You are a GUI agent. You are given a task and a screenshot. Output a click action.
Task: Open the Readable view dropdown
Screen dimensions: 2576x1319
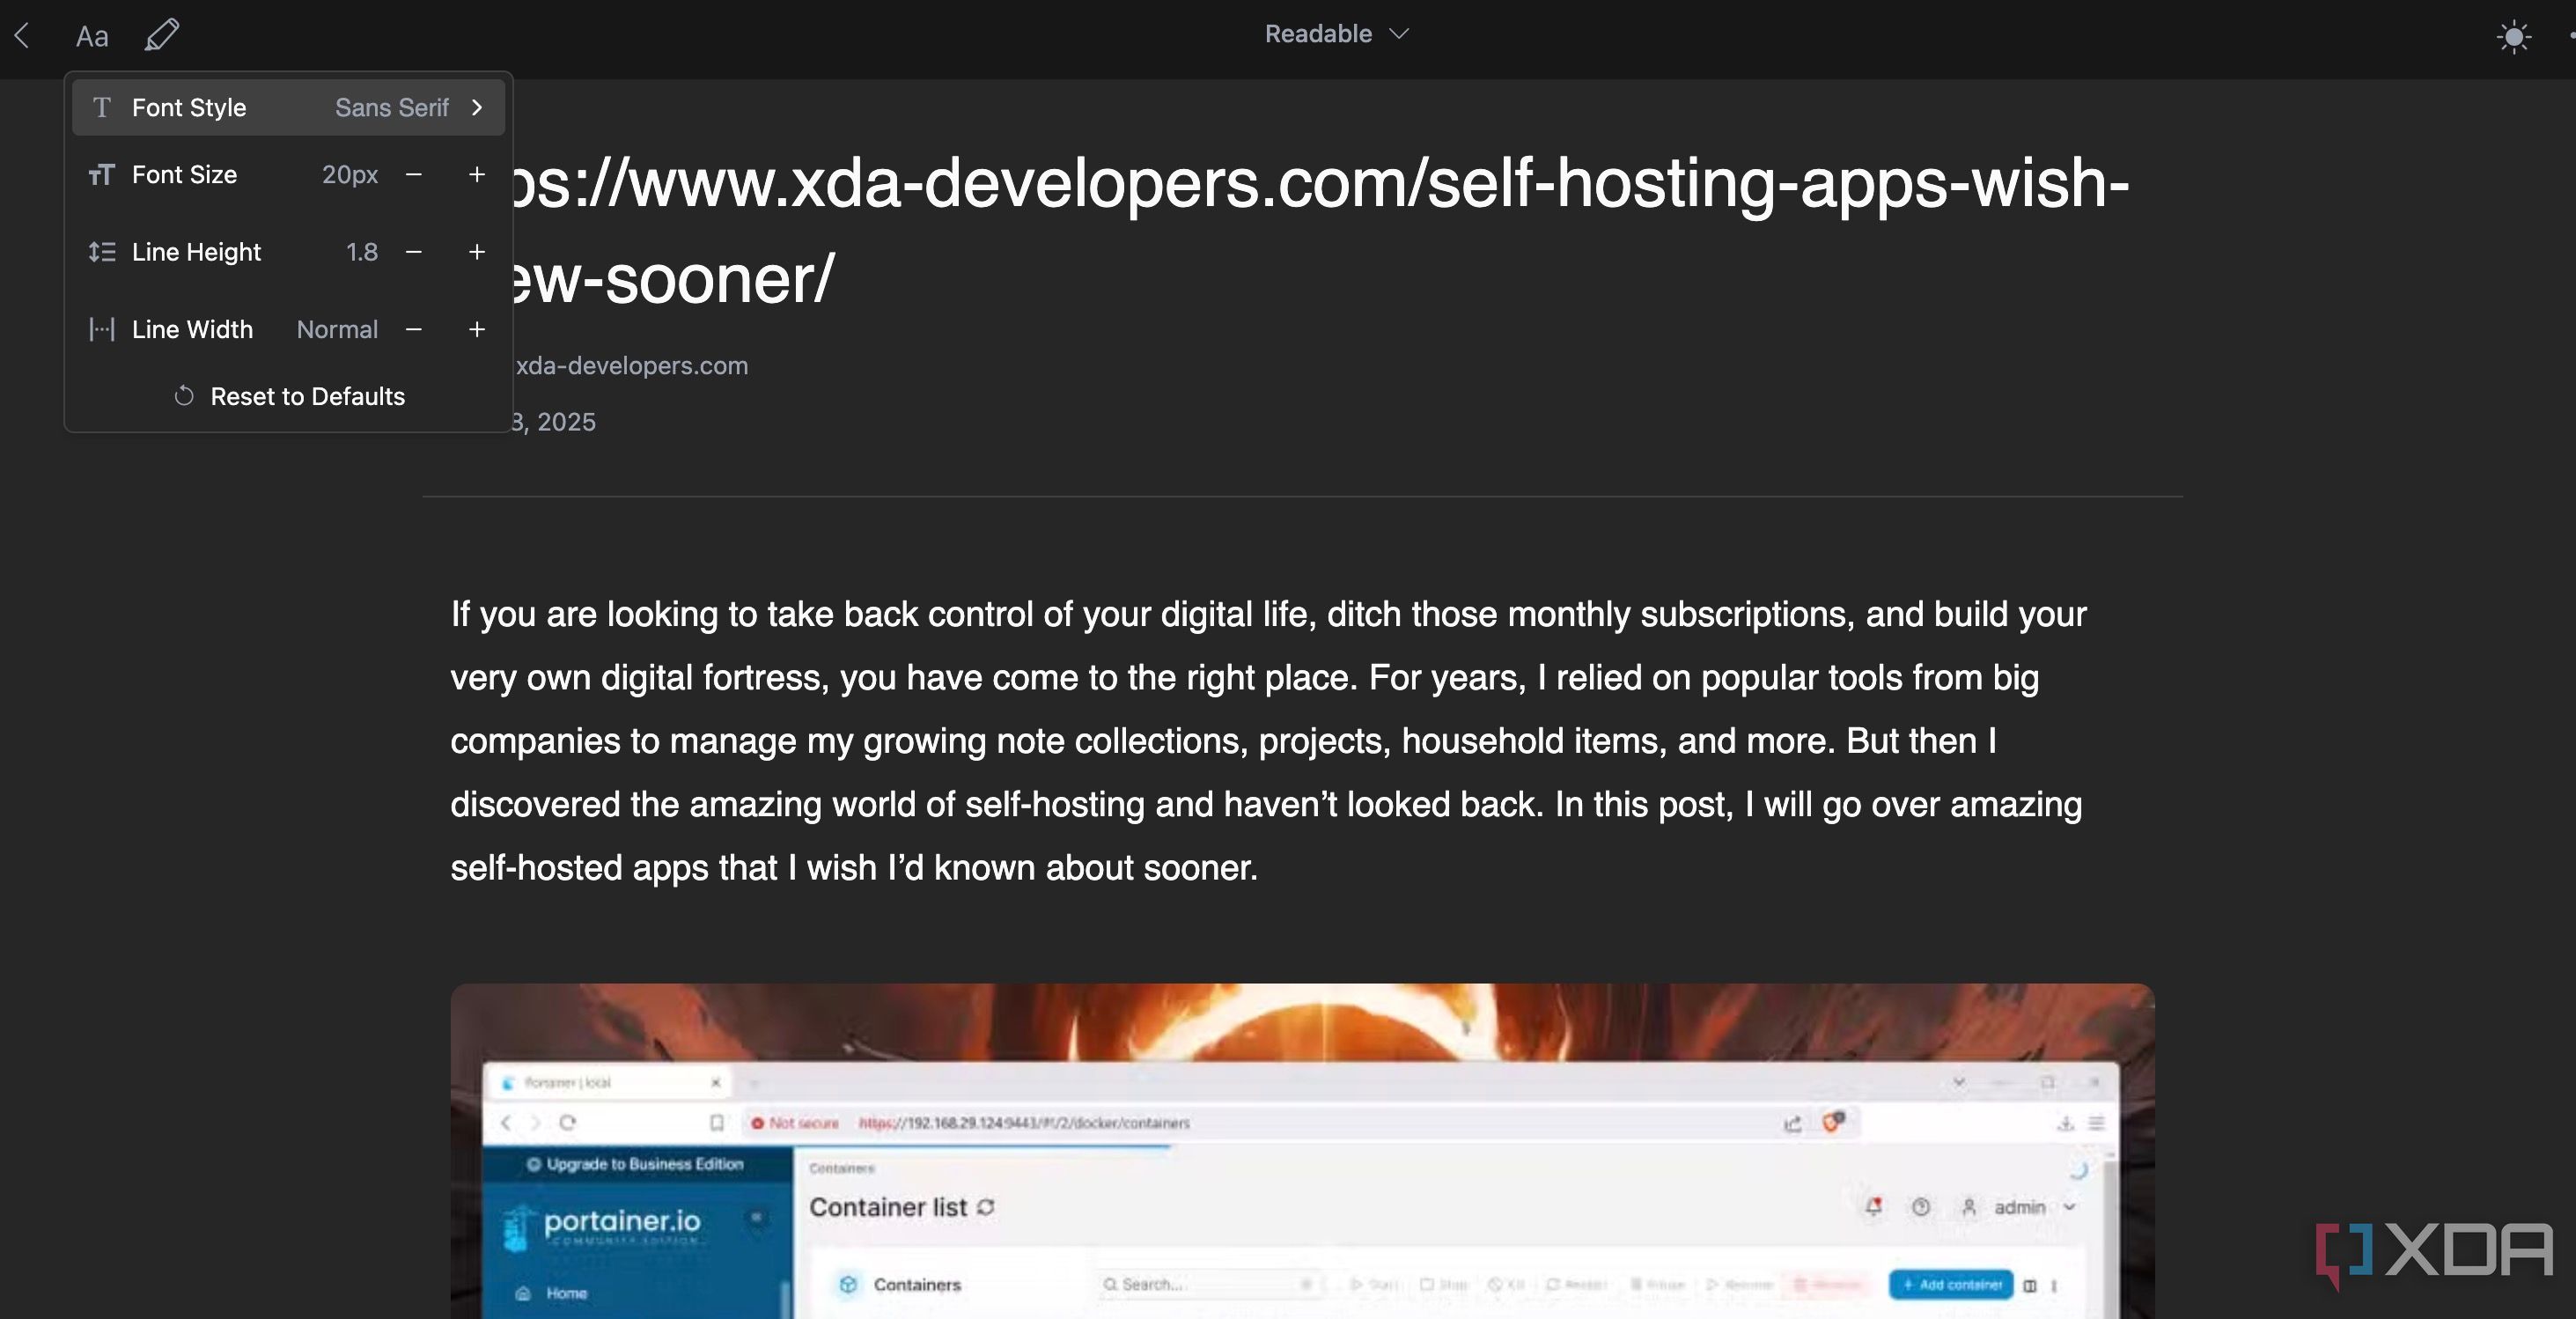1337,34
